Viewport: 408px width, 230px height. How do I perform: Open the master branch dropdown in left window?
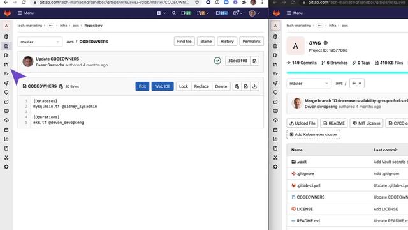pos(40,42)
